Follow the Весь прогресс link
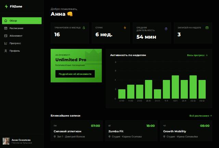Screen dimensions: 219x148 (197, 55)
